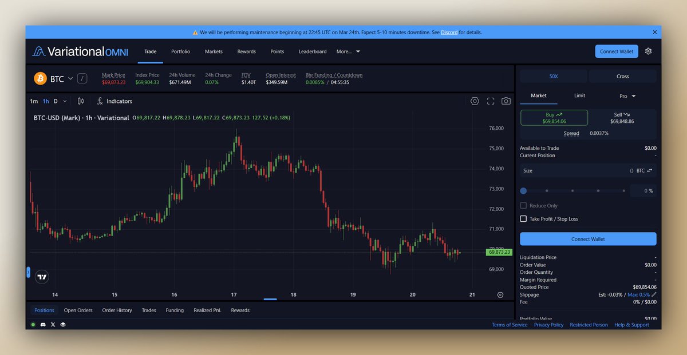The width and height of the screenshot is (687, 355).
Task: Open X (Twitter) icon in footer
Action: click(x=53, y=324)
